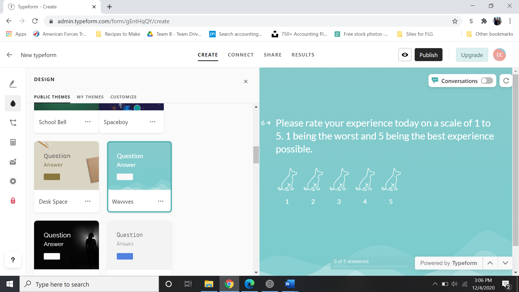Click the refresh preview icon

pos(506,81)
